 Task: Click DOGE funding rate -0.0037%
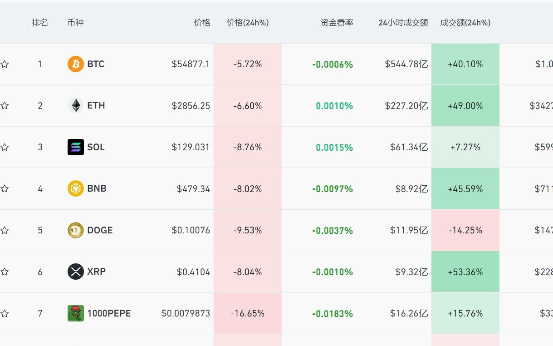coord(333,231)
